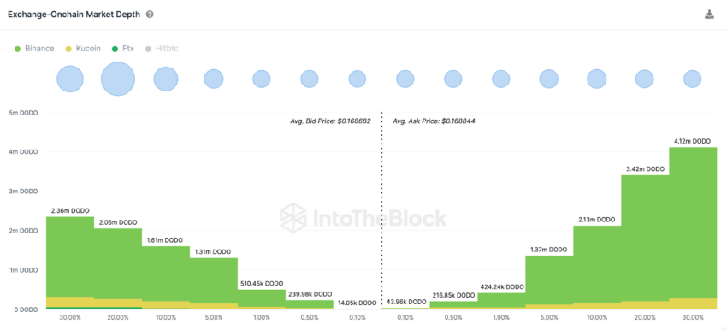Click the Binance green legend dot
Screen dimensions: 727x330
pyautogui.click(x=18, y=49)
